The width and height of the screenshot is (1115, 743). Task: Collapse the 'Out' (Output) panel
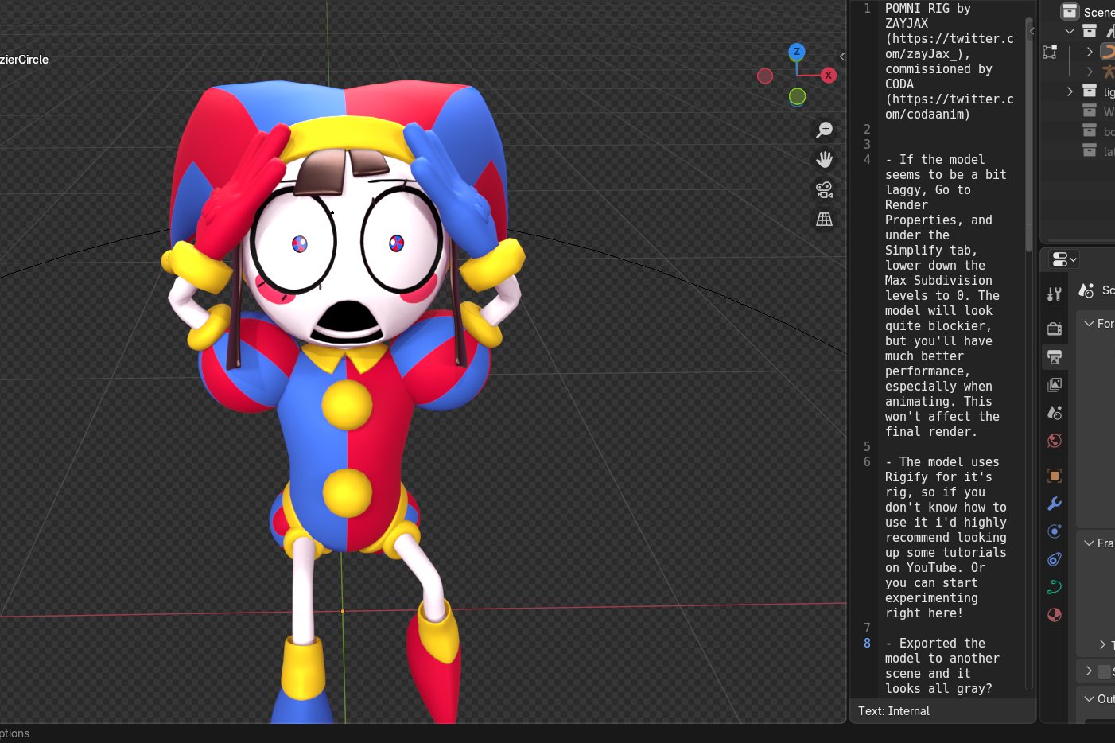[x=1090, y=699]
